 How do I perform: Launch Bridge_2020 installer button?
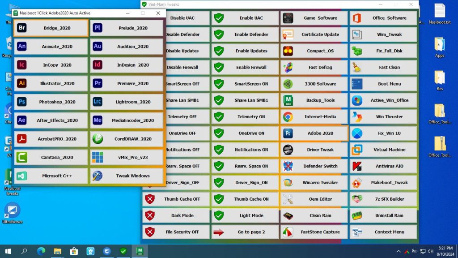(51, 28)
